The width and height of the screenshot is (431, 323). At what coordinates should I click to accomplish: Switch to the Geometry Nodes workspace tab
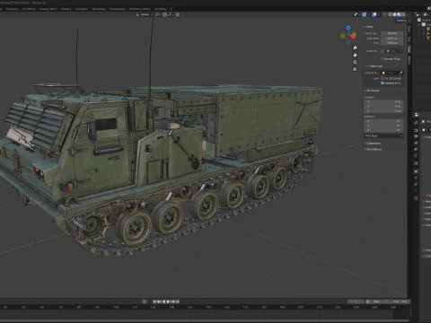pos(139,9)
